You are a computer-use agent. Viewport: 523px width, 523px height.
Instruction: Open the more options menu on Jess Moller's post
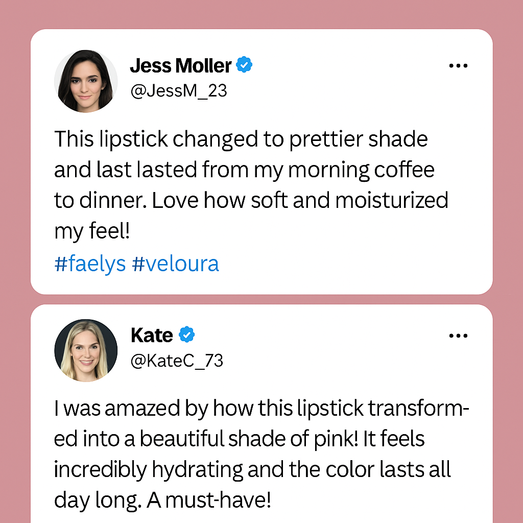tap(458, 66)
